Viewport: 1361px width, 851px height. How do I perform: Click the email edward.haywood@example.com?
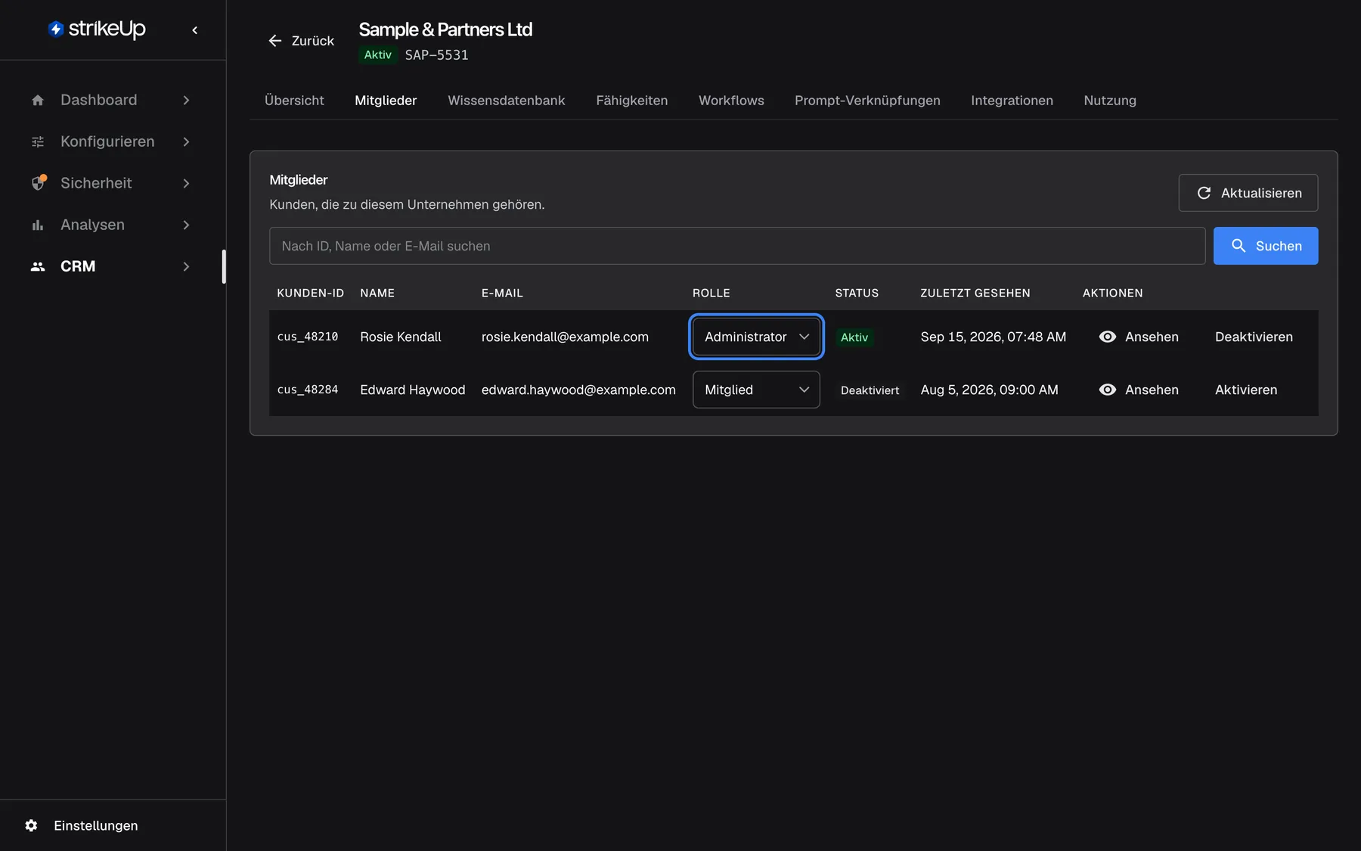pos(578,390)
